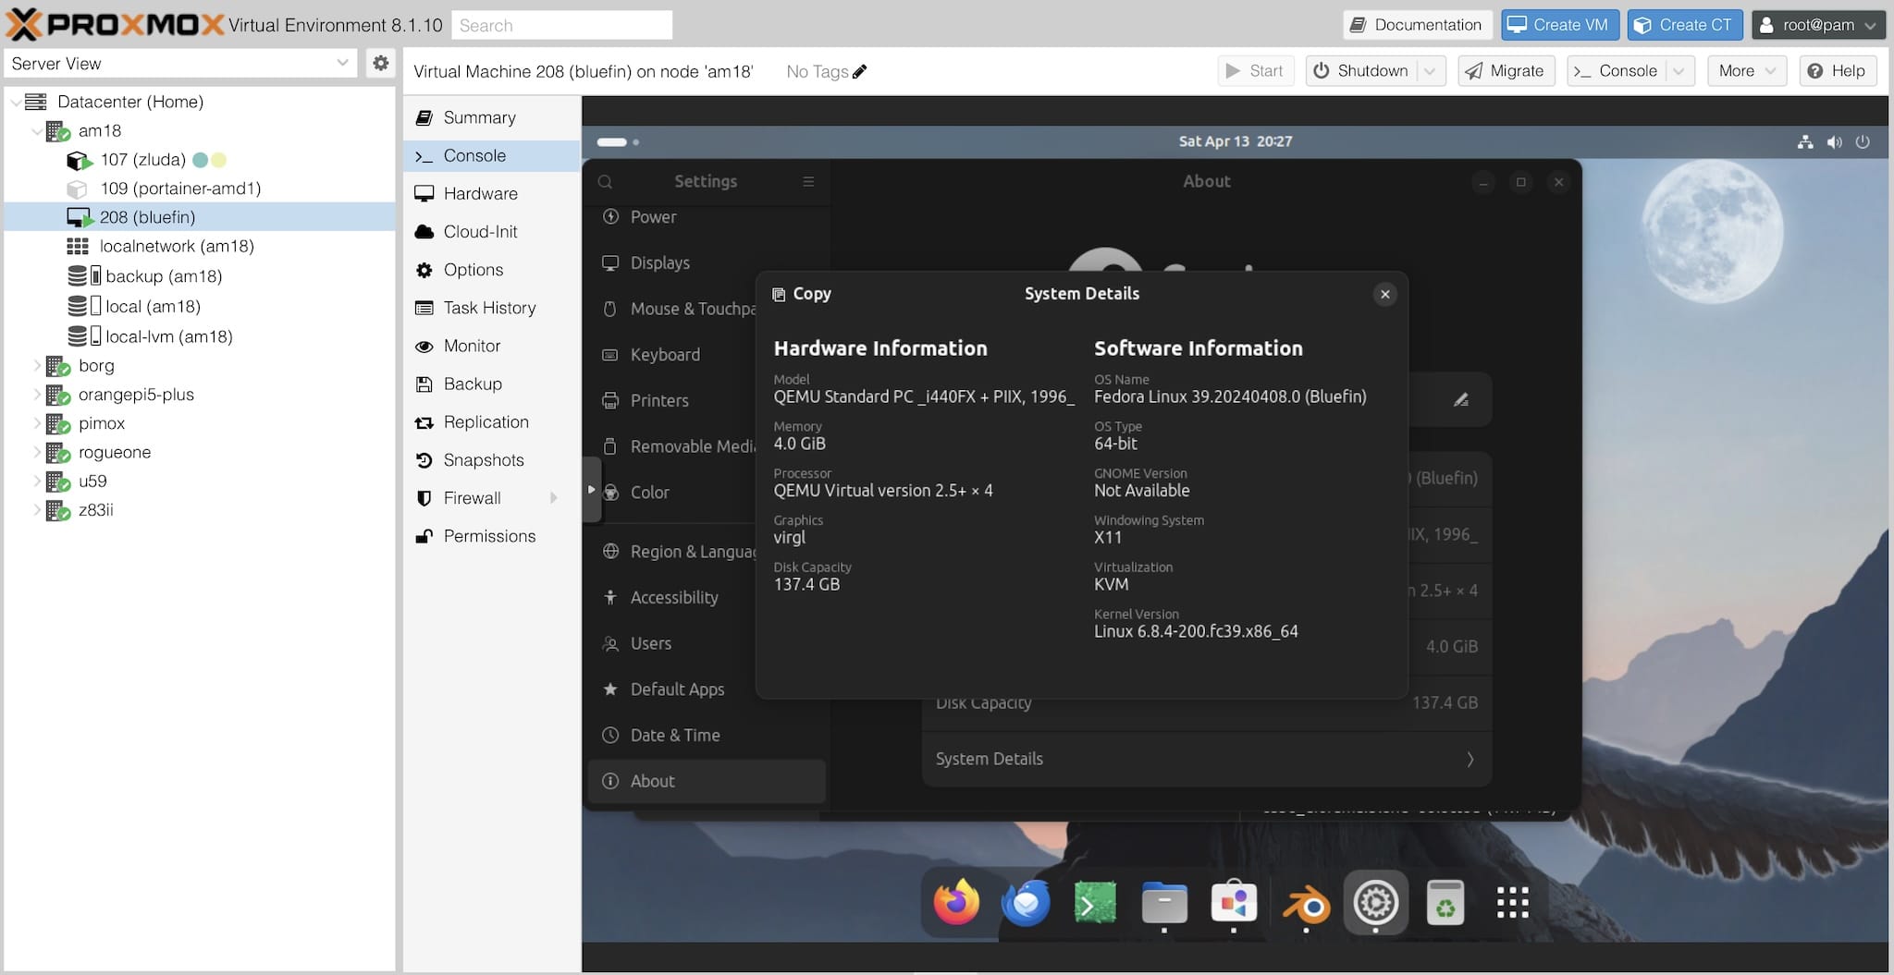The height and width of the screenshot is (975, 1894).
Task: Open Blender from the dock
Action: (1306, 905)
